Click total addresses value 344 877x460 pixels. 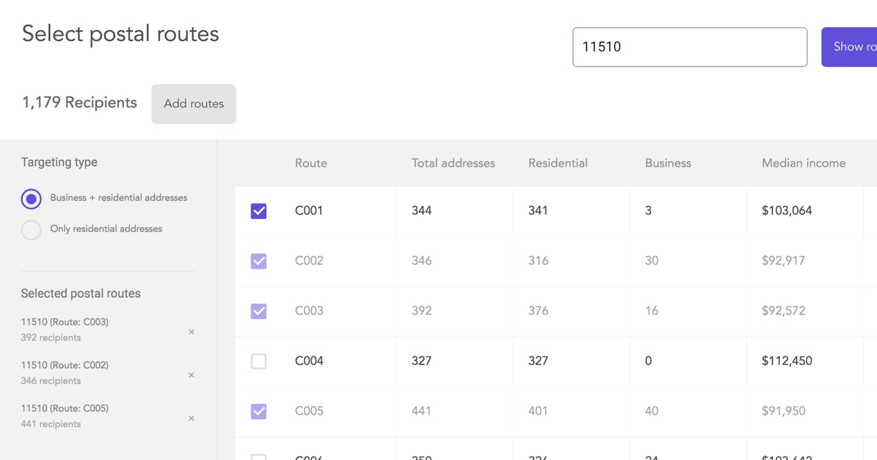(422, 210)
